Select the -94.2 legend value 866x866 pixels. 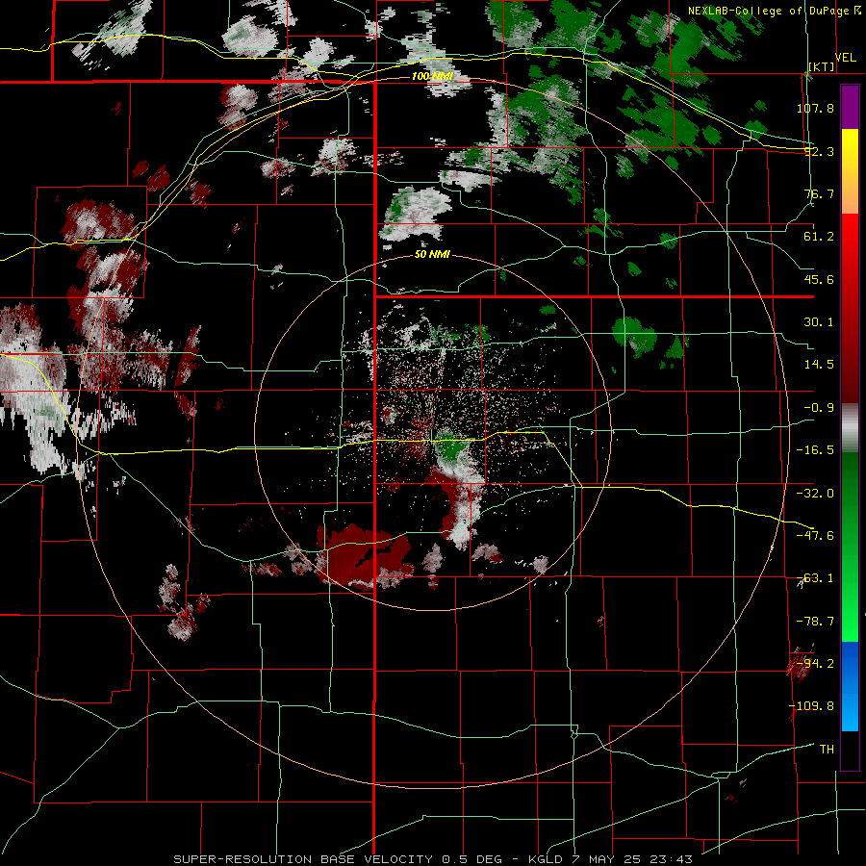click(x=815, y=663)
